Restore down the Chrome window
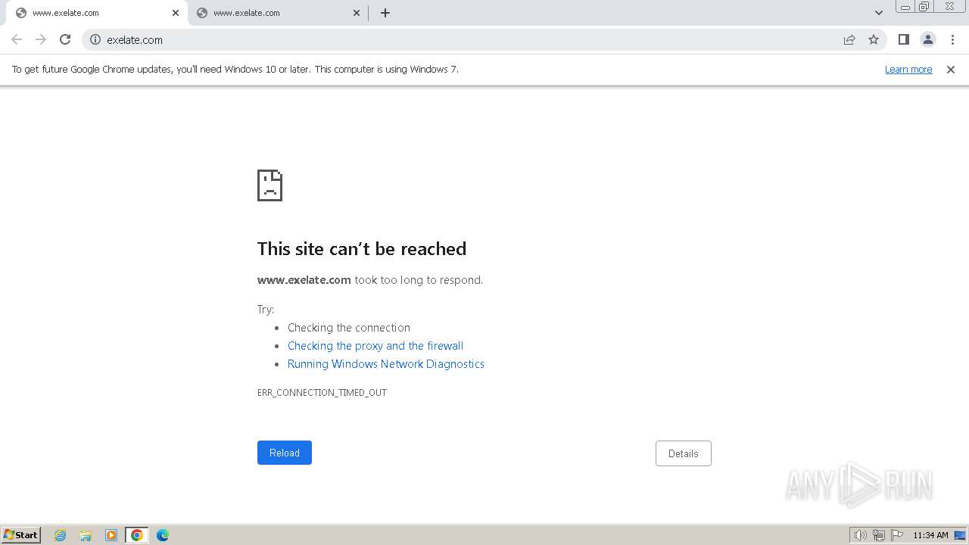This screenshot has width=969, height=545. (x=924, y=7)
